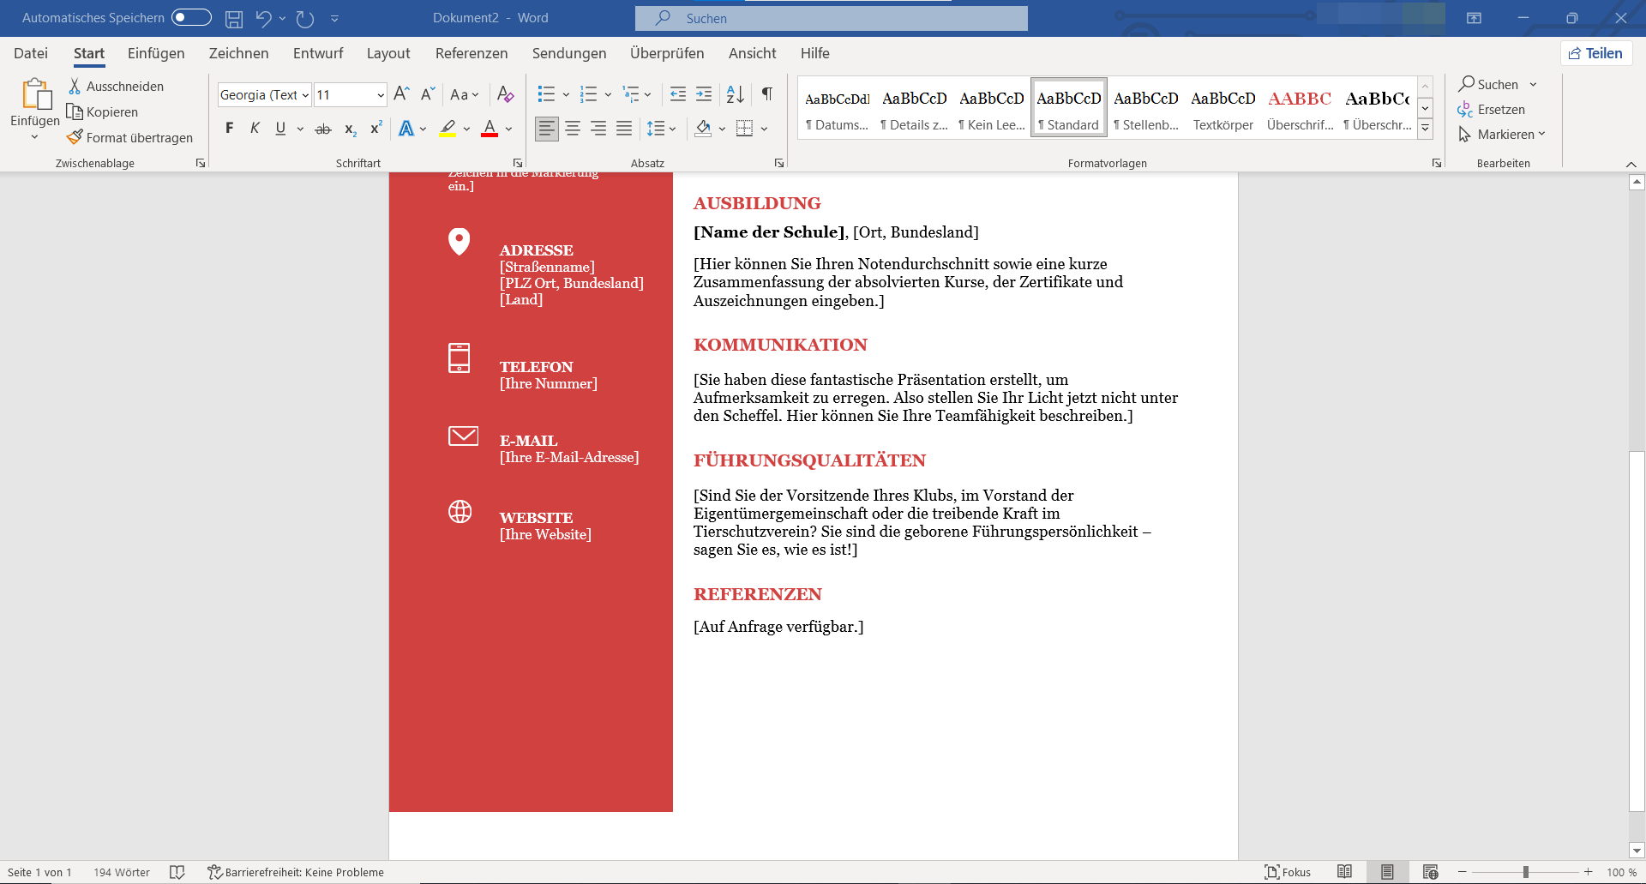Open spelling check icon in status bar
Screen dimensions: 1646x884
[x=177, y=872]
